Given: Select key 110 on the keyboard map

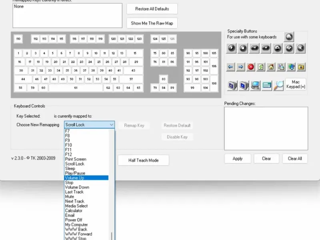Looking at the screenshot, I should coord(18,39).
